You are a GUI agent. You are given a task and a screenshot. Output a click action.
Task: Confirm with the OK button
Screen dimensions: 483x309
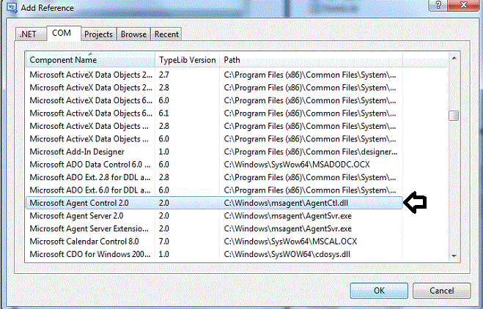click(x=379, y=291)
